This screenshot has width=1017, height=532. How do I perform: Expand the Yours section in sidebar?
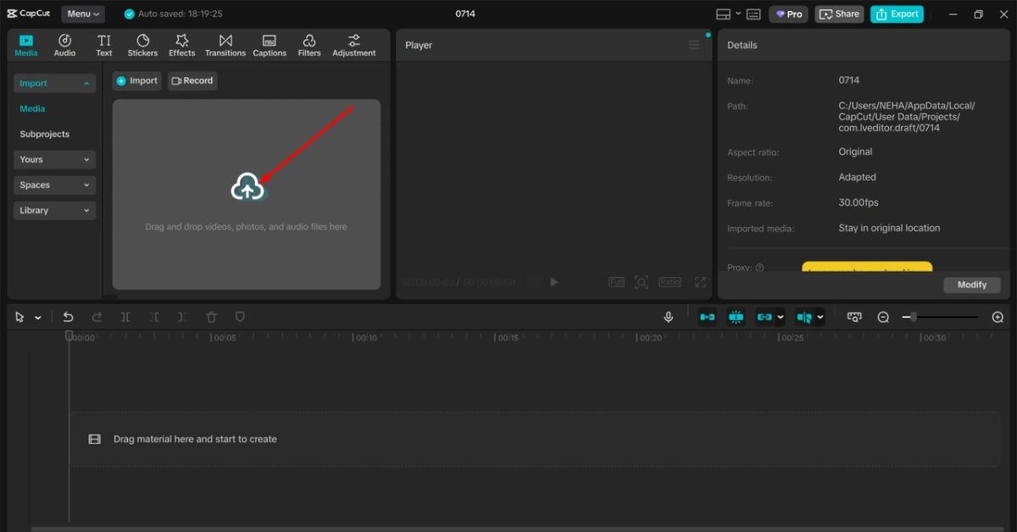pos(54,159)
